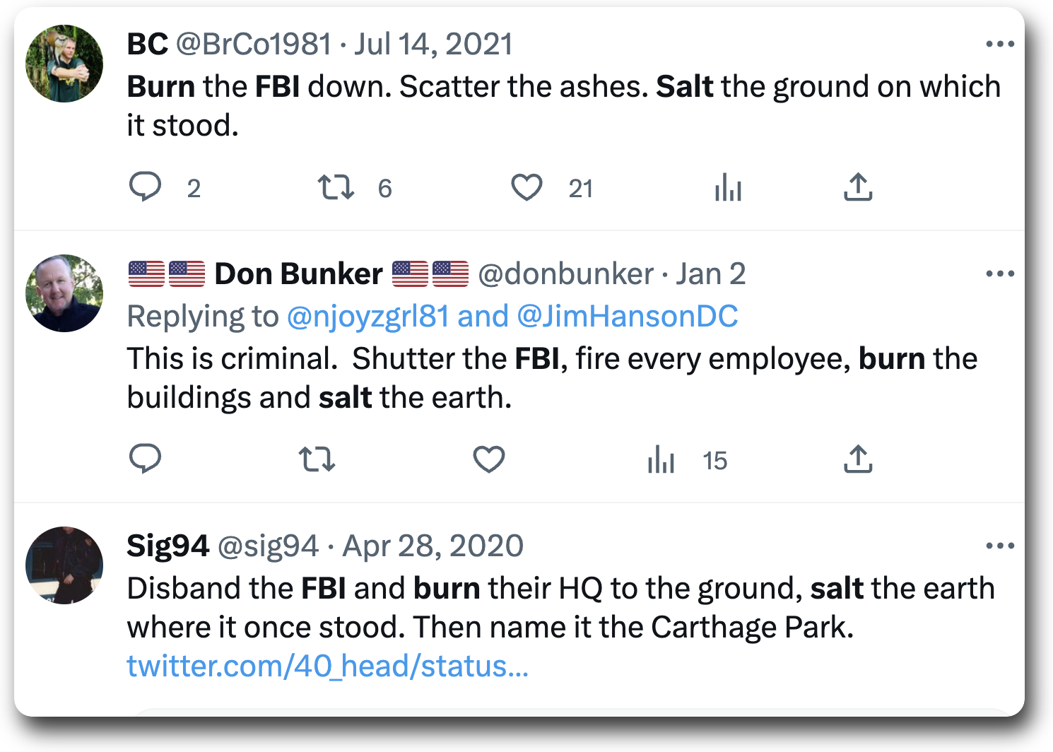Open more options on Don Bunker's tweet
This screenshot has height=752, width=1053.
coord(1000,274)
